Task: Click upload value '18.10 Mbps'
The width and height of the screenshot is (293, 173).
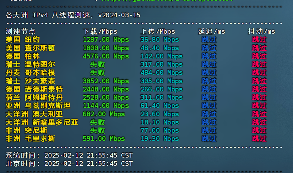Action: pos(160,122)
